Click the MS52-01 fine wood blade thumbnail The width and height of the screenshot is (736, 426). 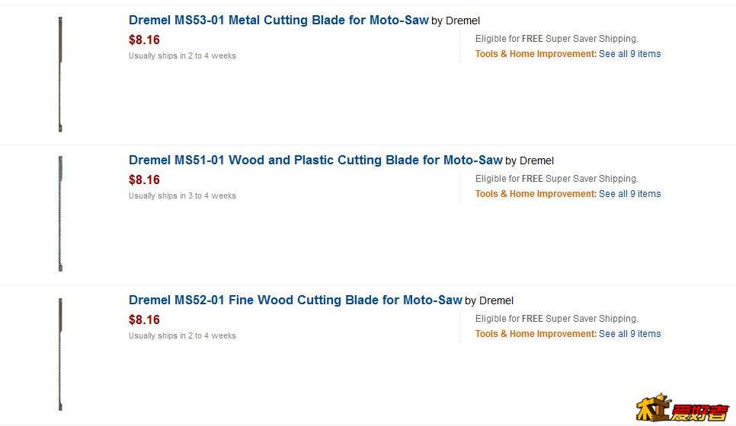[60, 354]
